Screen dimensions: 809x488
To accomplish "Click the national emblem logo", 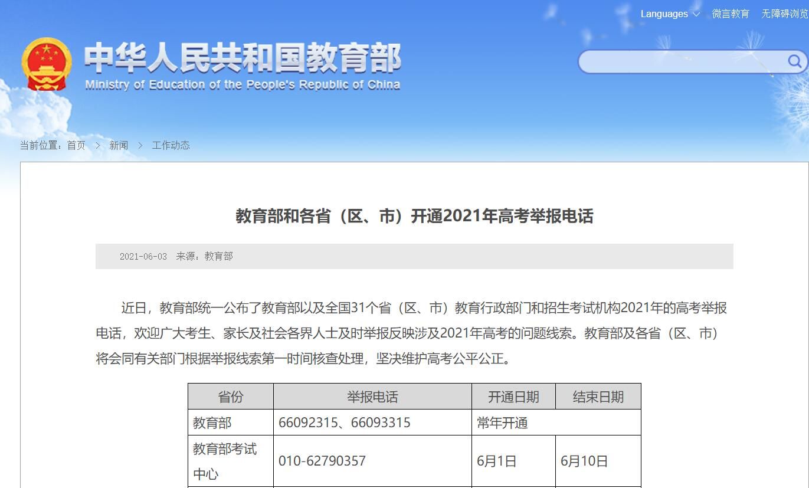I will (46, 64).
